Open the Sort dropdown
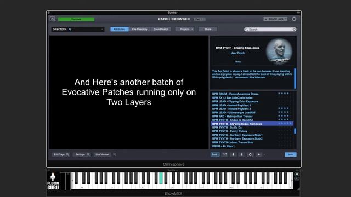This screenshot has width=351, height=197. click(x=215, y=154)
